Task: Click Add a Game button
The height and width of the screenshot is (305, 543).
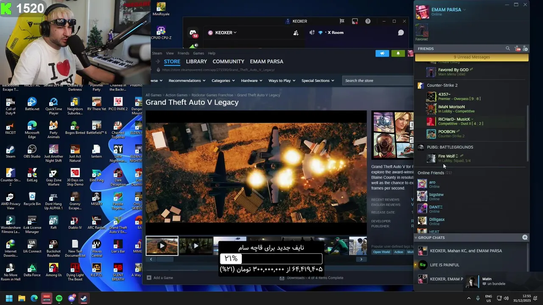Action: (x=160, y=278)
